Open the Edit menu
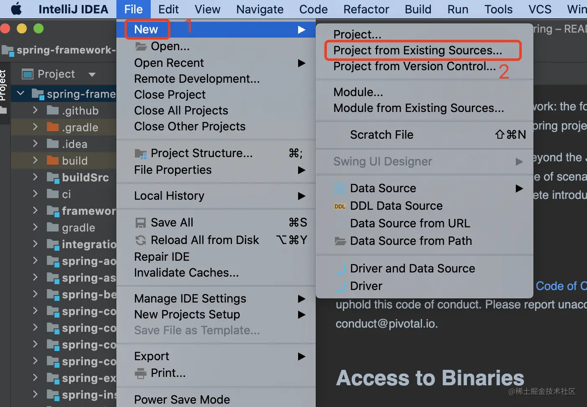The image size is (587, 407). click(x=168, y=9)
